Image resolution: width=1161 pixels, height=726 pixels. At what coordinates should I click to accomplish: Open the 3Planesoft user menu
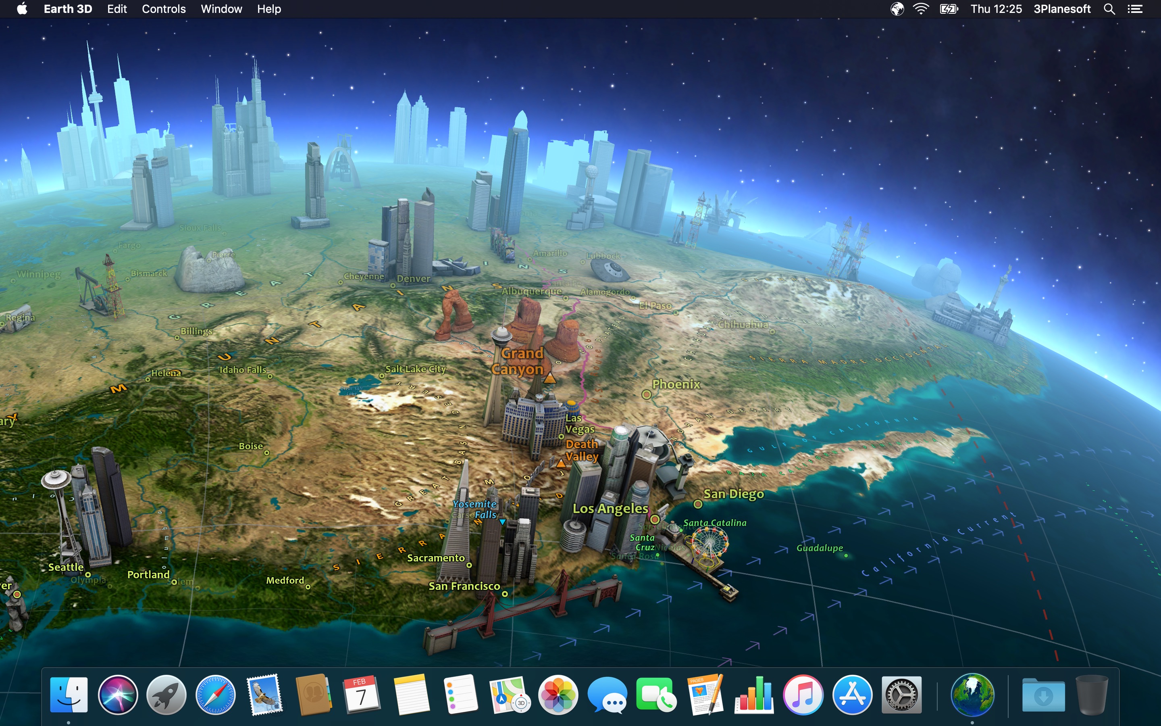(x=1062, y=8)
